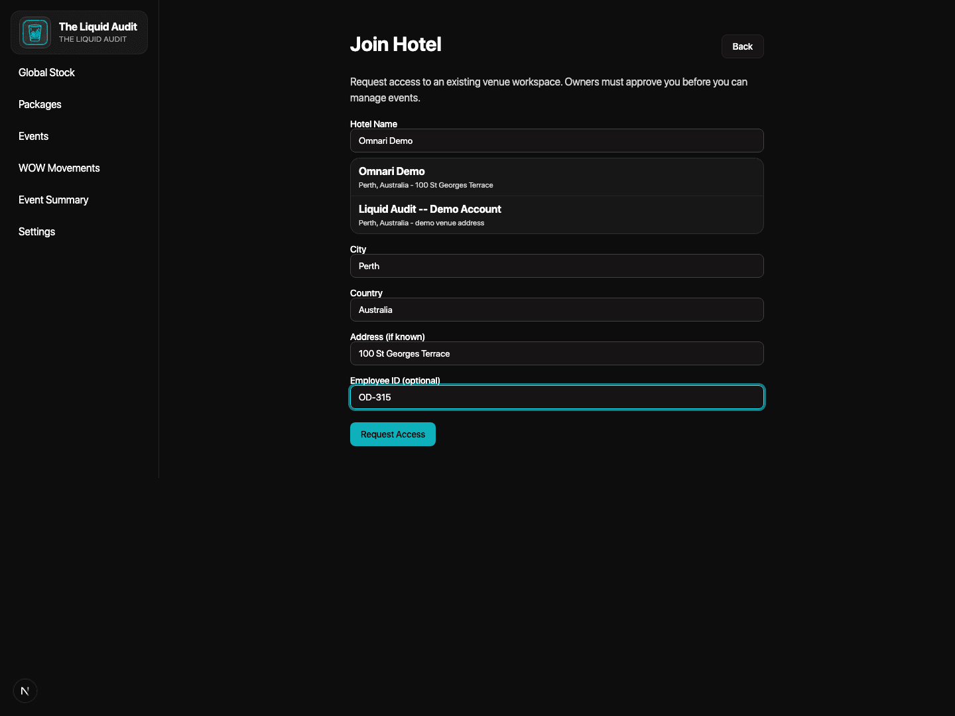Open Settings from the sidebar
The image size is (955, 716).
tap(36, 231)
